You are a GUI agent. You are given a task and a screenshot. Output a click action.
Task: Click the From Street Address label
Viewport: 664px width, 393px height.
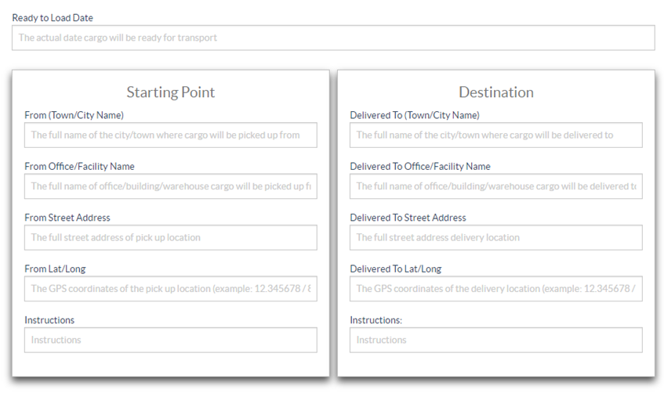pos(67,218)
